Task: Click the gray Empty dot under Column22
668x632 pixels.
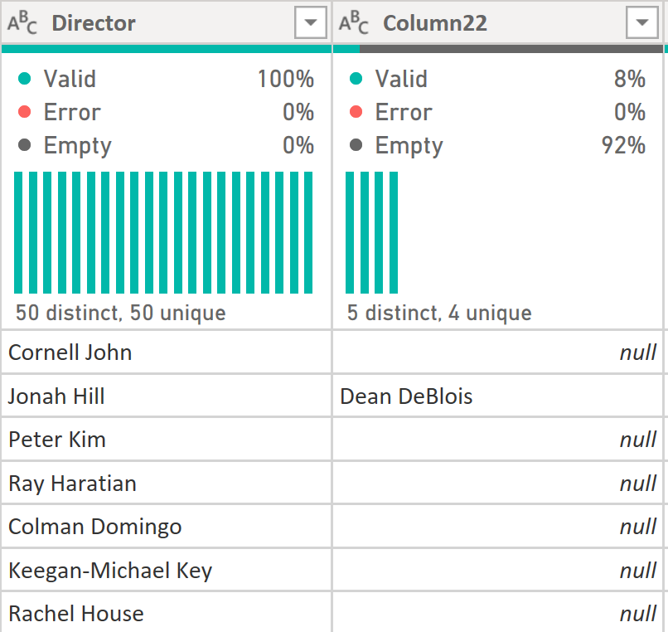Action: tap(356, 145)
